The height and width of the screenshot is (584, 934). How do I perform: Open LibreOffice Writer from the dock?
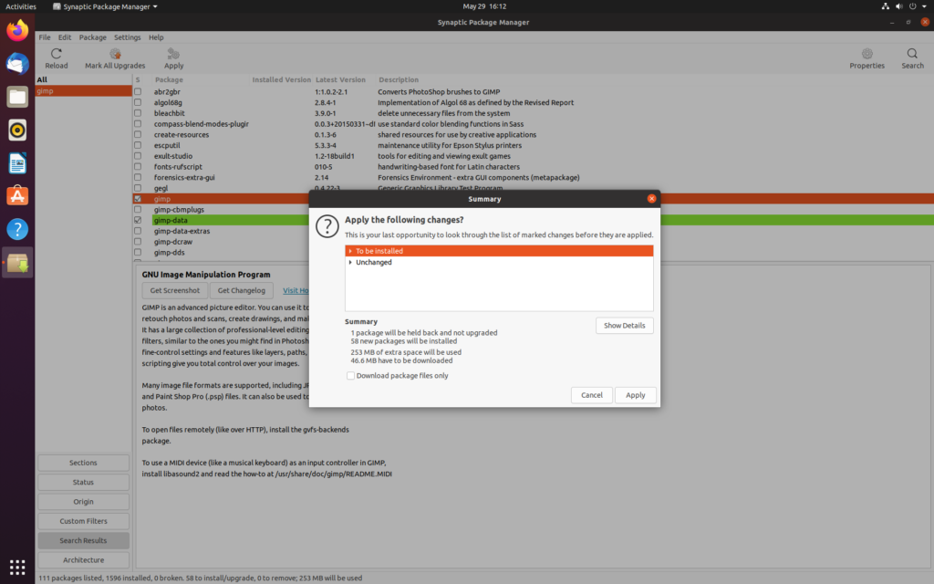(17, 162)
